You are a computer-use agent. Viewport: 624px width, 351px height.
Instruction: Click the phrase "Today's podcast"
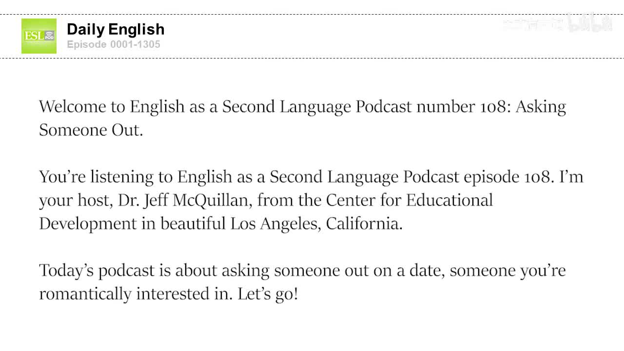pyautogui.click(x=98, y=270)
